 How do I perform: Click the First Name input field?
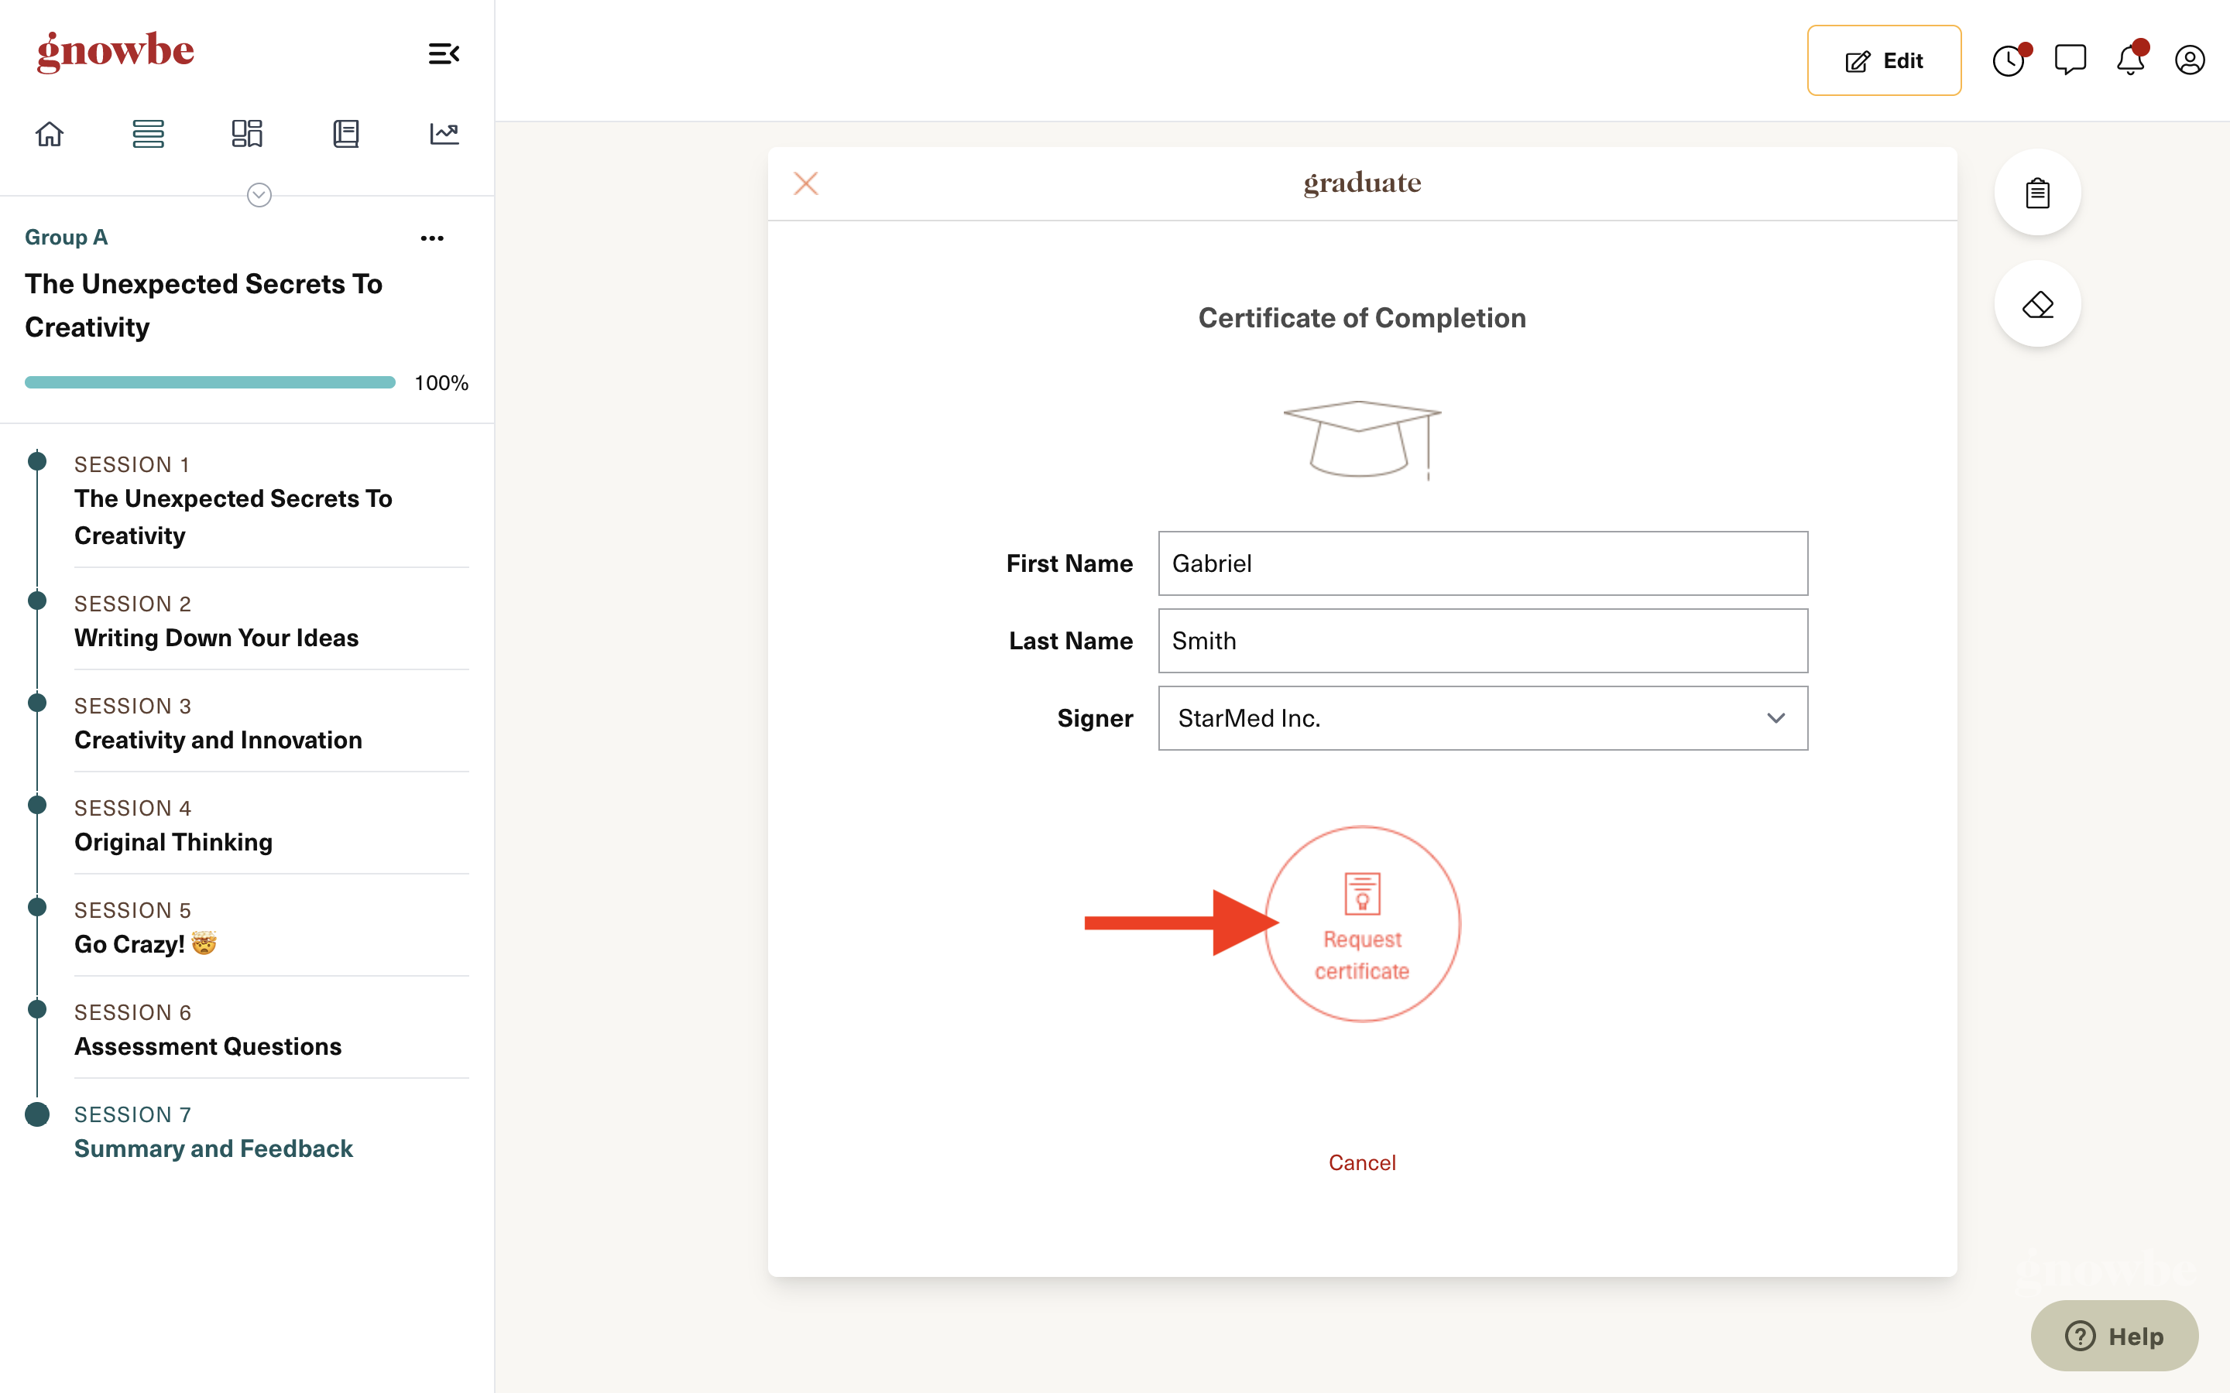[x=1483, y=563]
